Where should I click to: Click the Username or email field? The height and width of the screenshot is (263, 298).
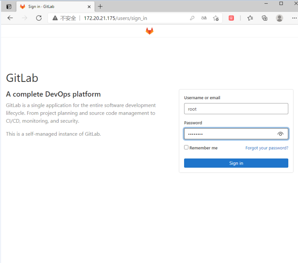[236, 109]
